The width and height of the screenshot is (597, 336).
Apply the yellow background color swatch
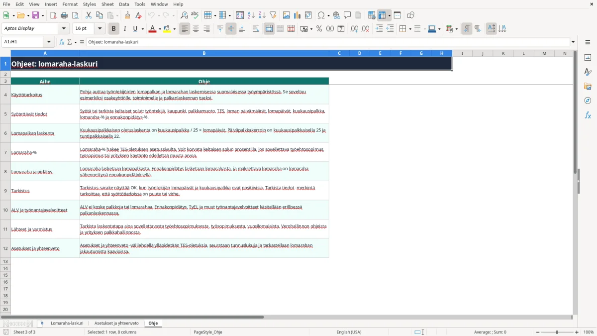[x=167, y=29]
